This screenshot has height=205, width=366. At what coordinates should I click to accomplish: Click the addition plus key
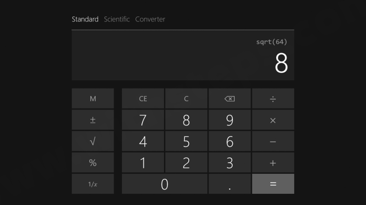[273, 163]
